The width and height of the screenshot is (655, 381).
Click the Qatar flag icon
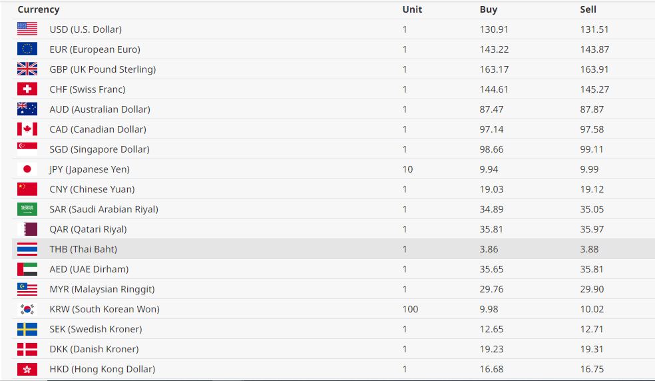(x=27, y=229)
